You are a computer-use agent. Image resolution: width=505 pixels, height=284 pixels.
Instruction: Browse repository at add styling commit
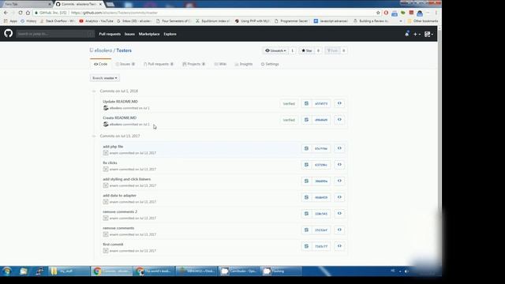point(339,181)
